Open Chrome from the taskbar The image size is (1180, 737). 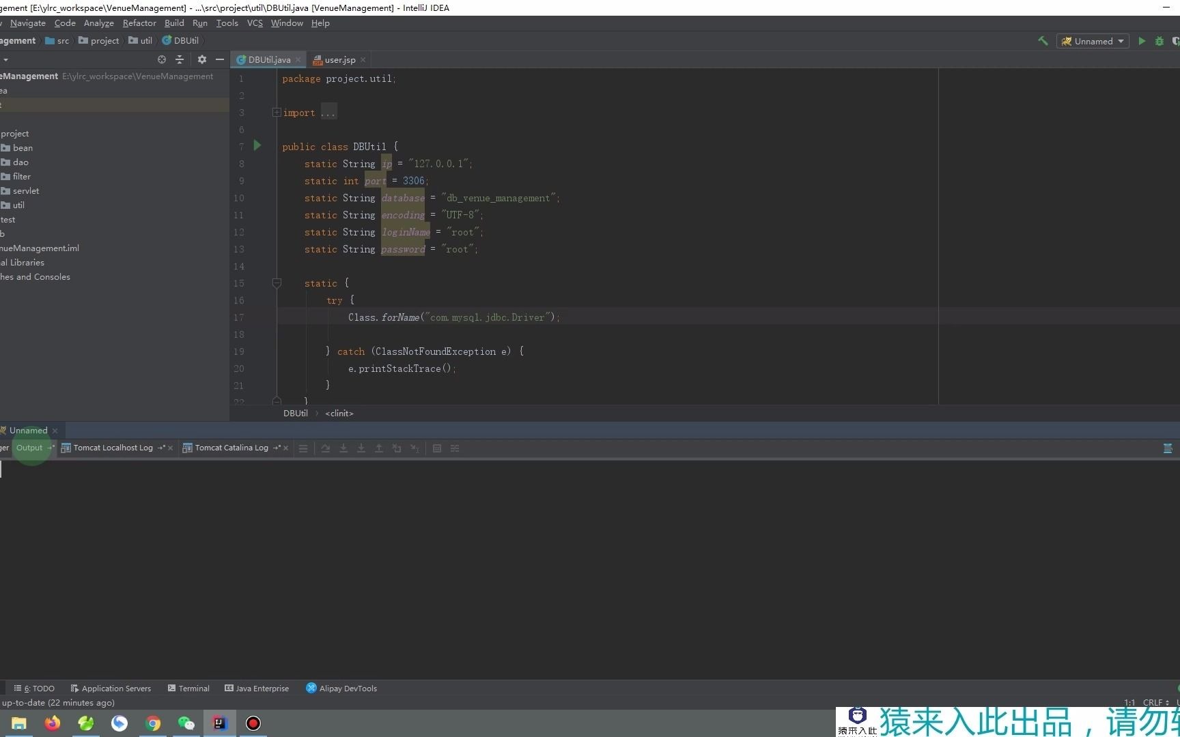153,723
